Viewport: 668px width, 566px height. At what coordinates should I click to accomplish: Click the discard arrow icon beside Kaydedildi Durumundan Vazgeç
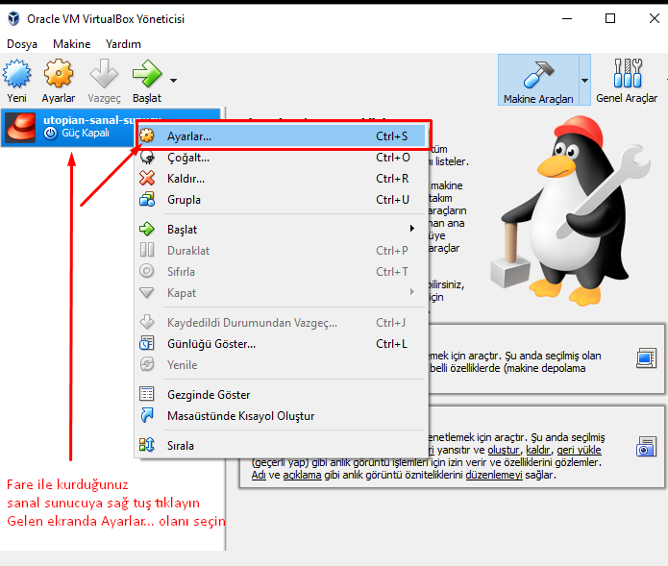pos(147,322)
